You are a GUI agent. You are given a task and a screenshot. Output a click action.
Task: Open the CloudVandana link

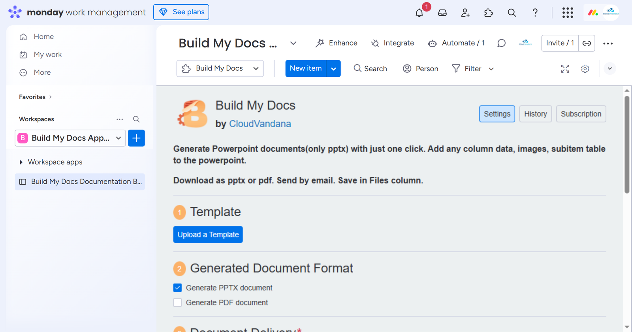coord(260,124)
